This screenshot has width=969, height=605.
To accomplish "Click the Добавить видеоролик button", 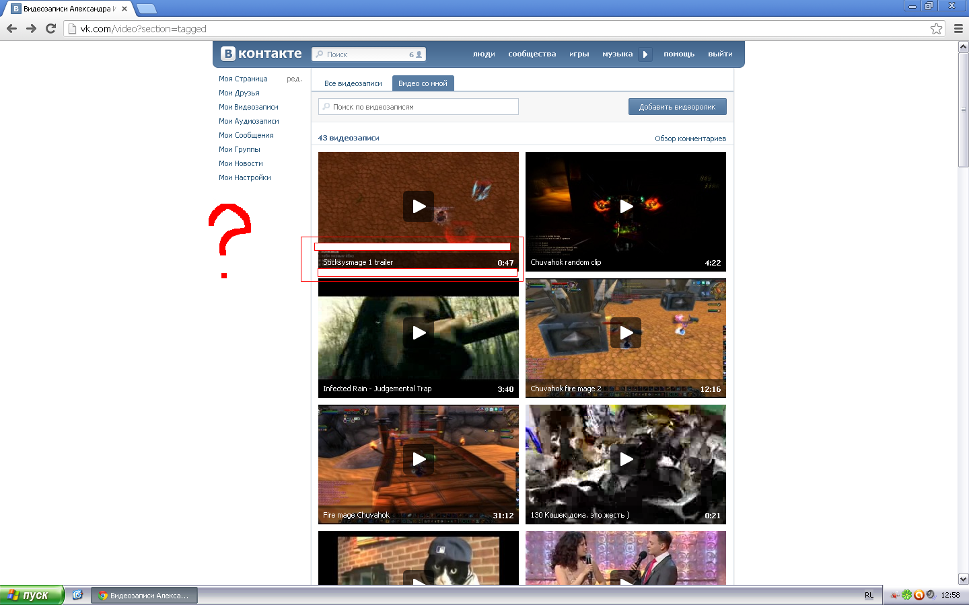I will coord(678,107).
